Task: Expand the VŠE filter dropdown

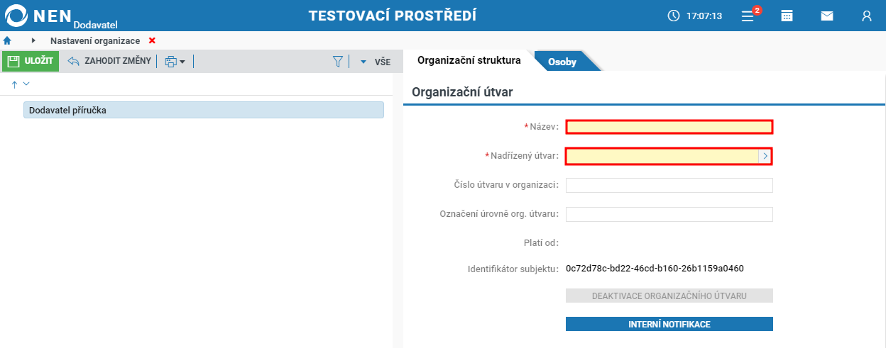Action: click(376, 62)
